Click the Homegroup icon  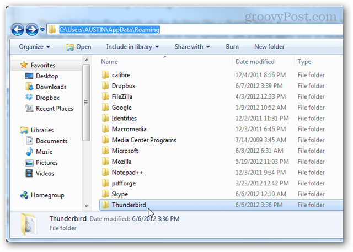click(x=24, y=195)
